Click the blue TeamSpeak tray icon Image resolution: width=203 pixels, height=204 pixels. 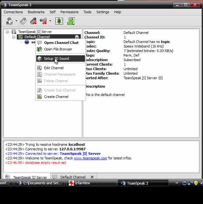tap(185, 183)
